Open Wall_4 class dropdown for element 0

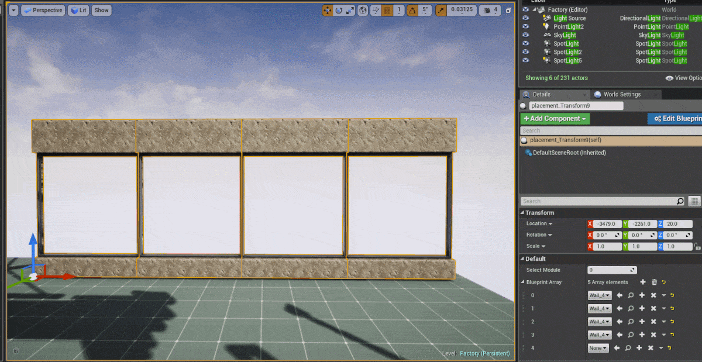[x=600, y=295]
